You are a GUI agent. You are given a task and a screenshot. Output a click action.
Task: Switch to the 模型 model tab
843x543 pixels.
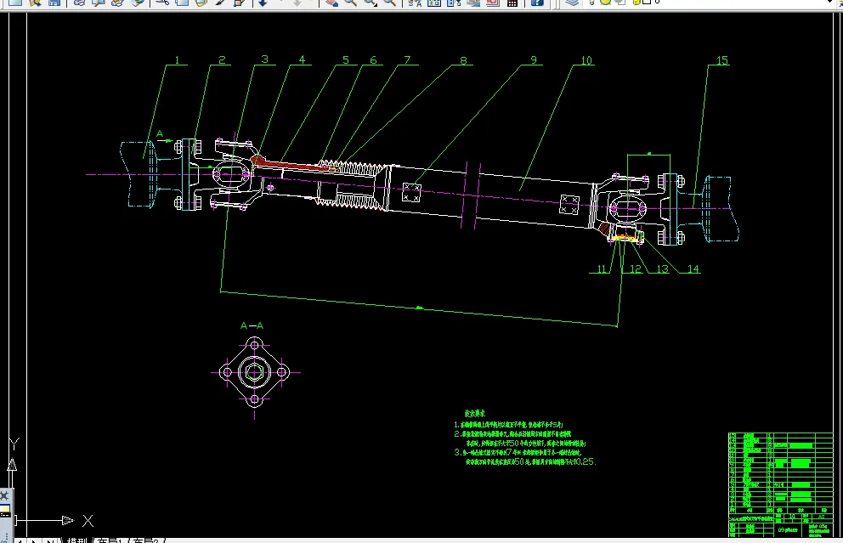(76, 540)
